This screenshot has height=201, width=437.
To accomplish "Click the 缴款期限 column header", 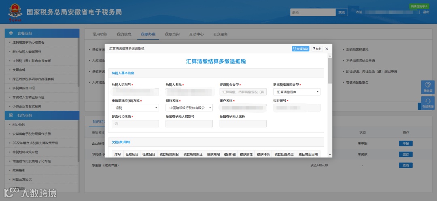I will click(214, 154).
